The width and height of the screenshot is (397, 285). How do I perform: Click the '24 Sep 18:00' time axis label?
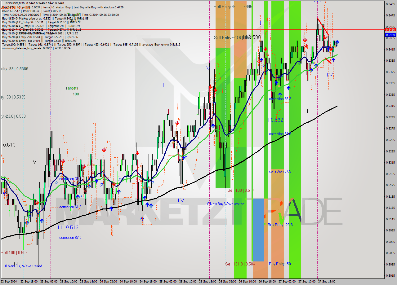pyautogui.click(x=148, y=282)
